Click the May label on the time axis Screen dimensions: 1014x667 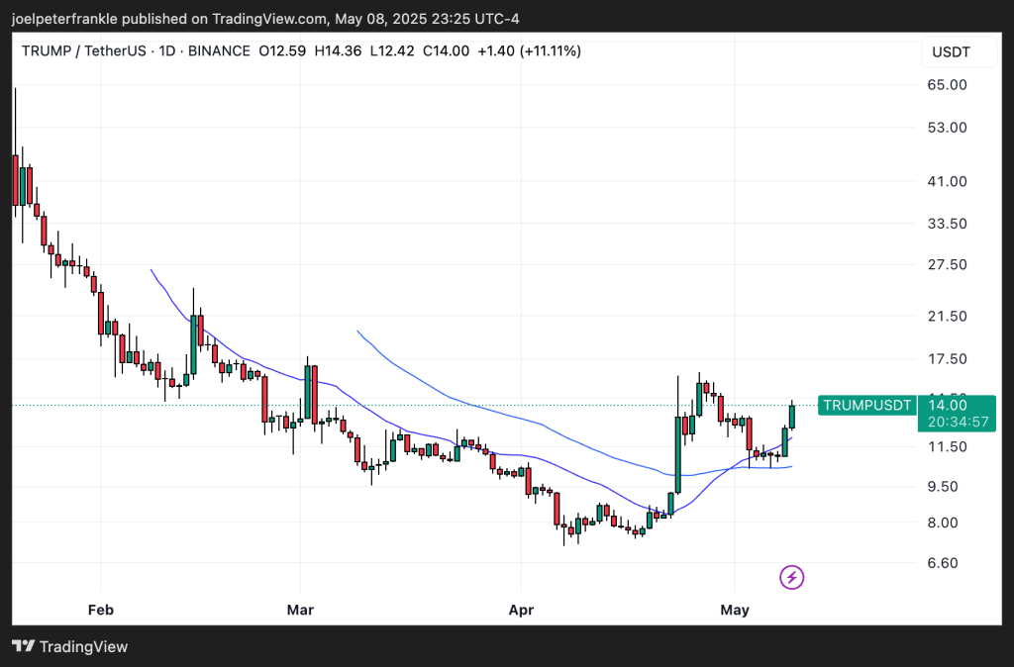[x=735, y=610]
